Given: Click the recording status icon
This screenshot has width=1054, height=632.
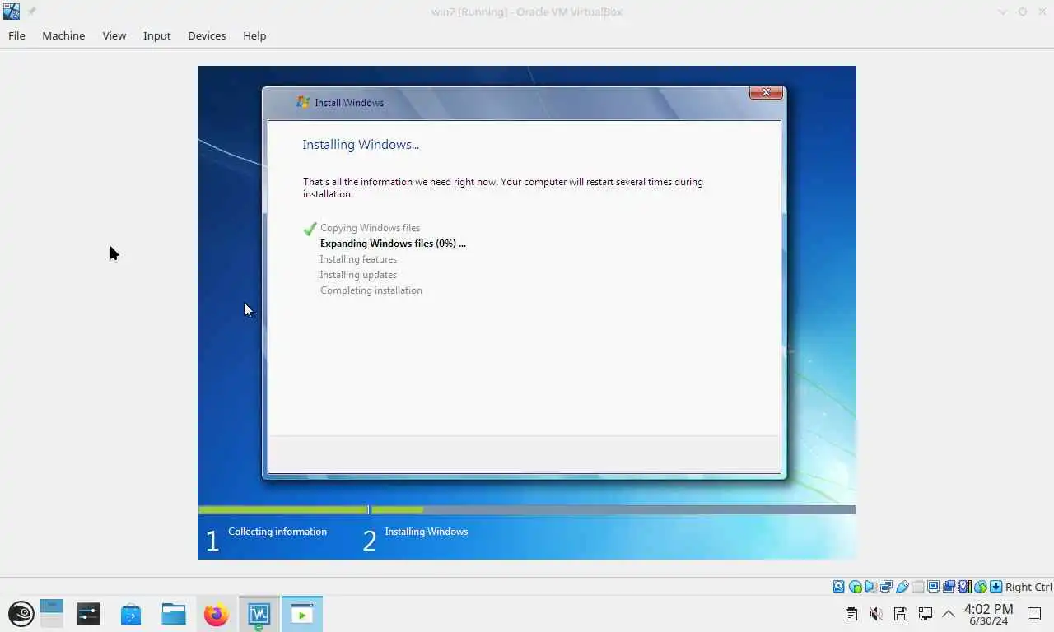Looking at the screenshot, I should point(949,587).
